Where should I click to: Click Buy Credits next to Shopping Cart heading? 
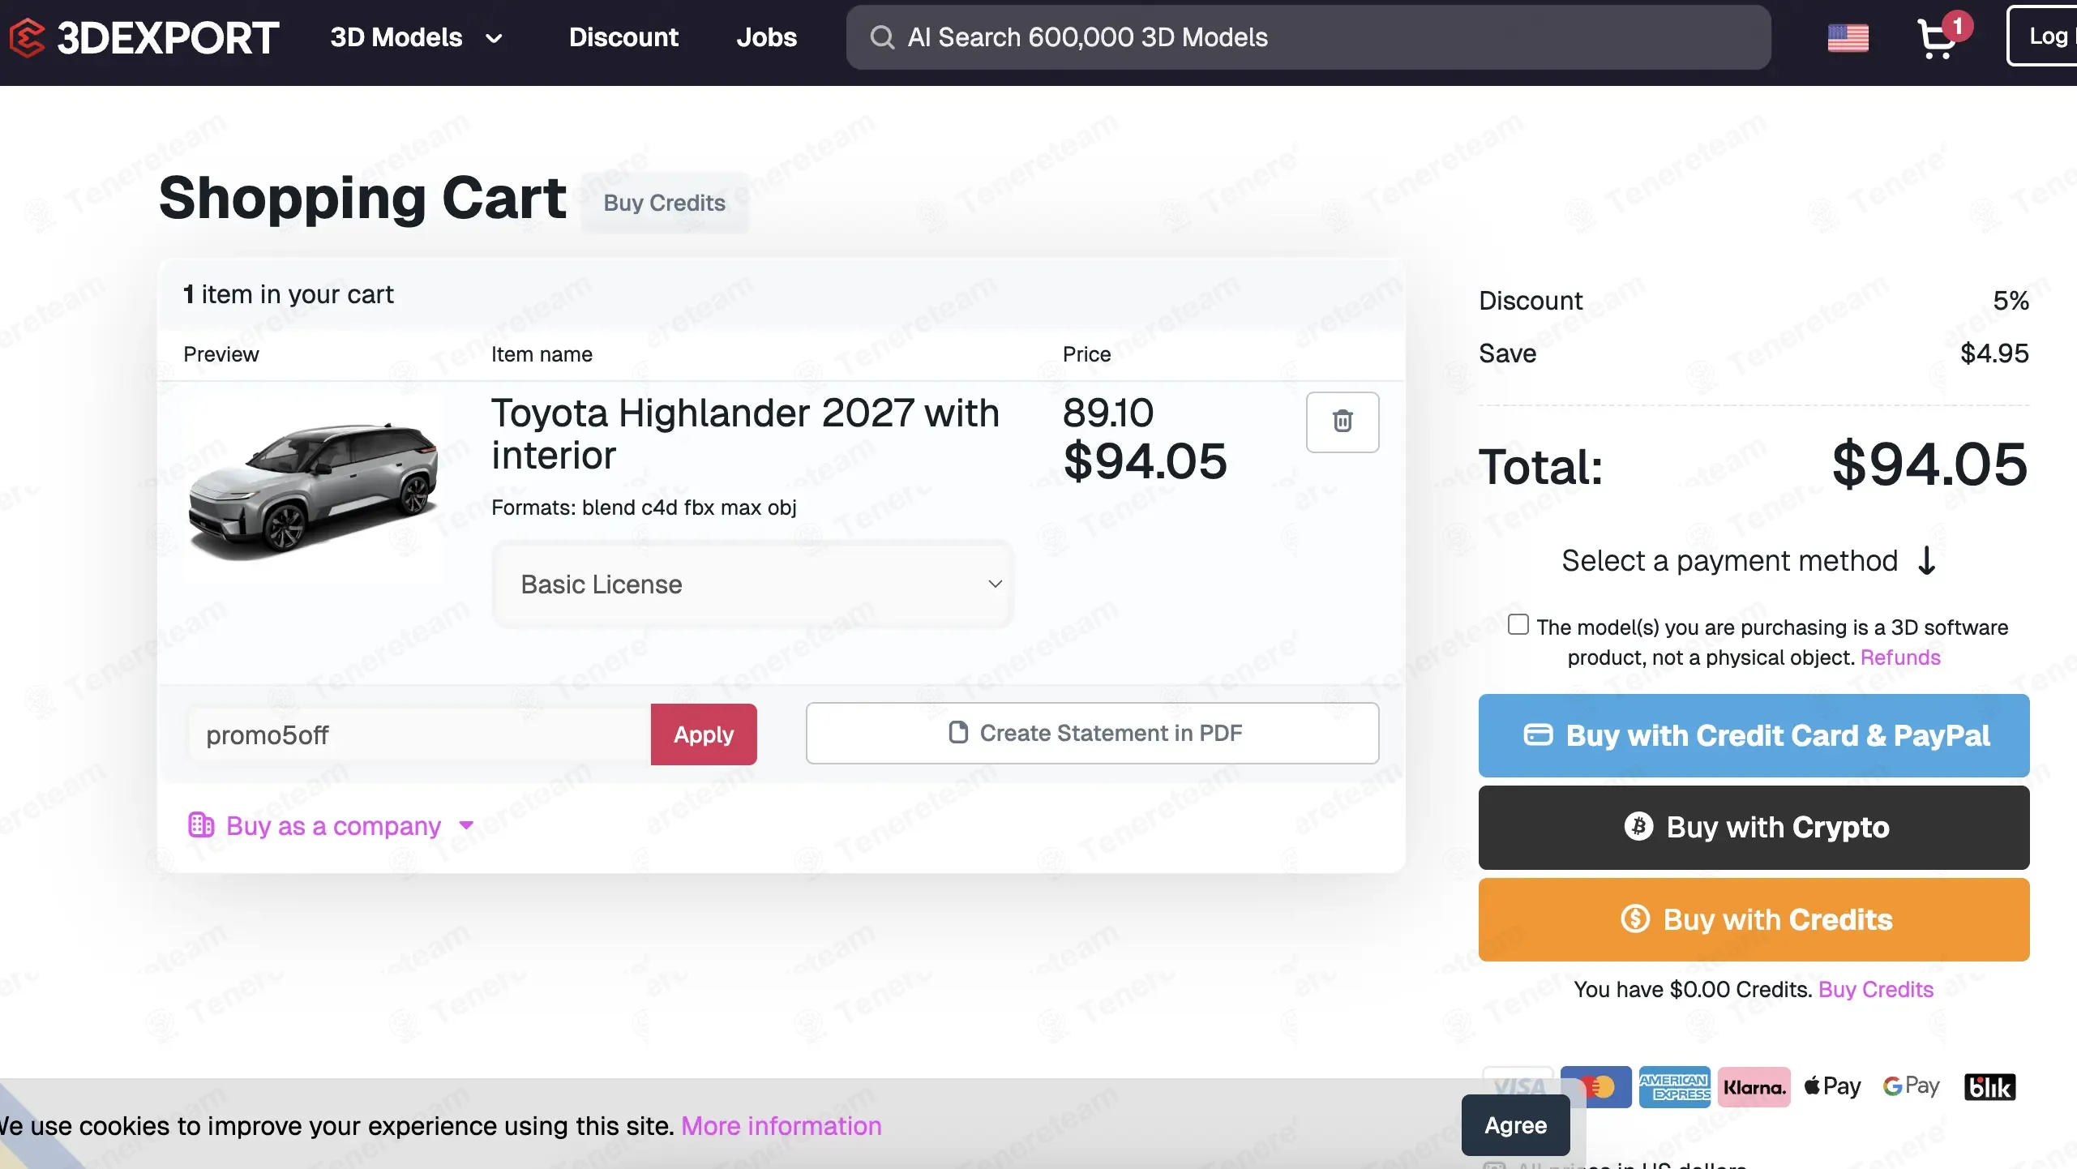pyautogui.click(x=664, y=203)
